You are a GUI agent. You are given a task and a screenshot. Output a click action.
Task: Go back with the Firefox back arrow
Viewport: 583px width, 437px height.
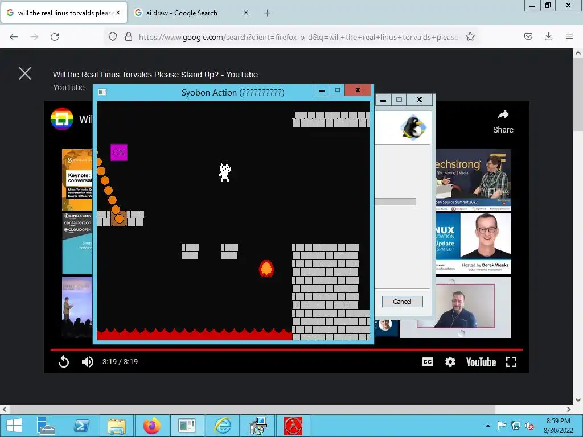pos(14,37)
